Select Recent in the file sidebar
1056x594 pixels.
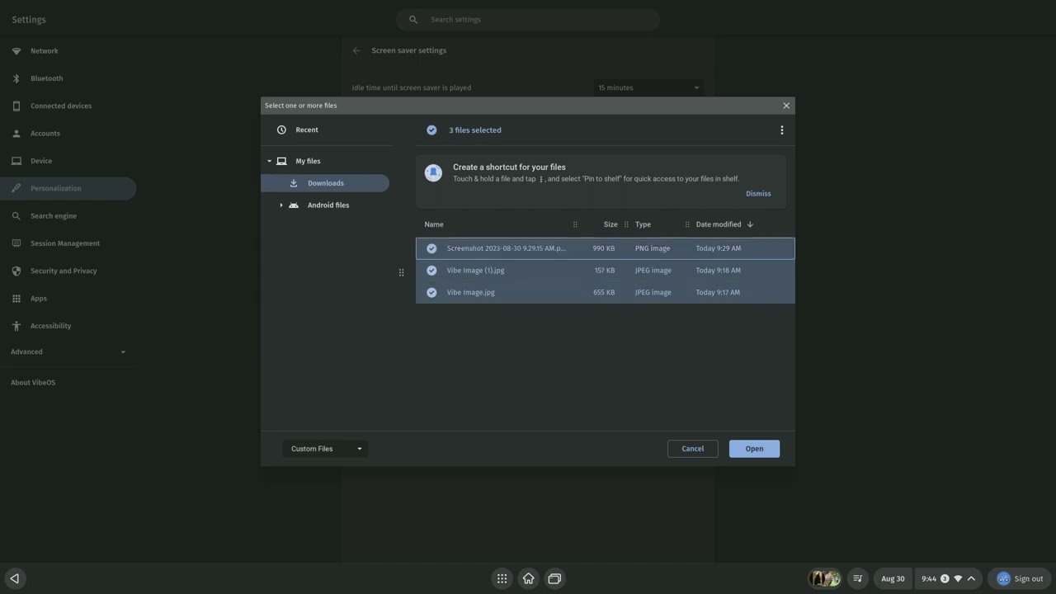pyautogui.click(x=307, y=130)
